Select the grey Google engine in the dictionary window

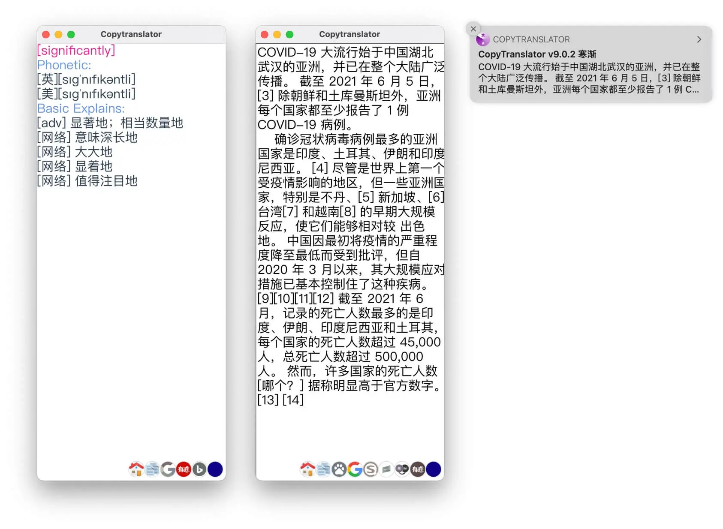click(168, 469)
